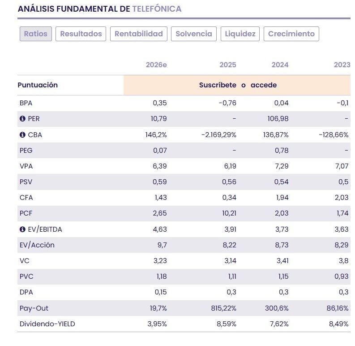Image resolution: width=355 pixels, height=346 pixels.
Task: Click the 2025 column header
Action: [227, 65]
